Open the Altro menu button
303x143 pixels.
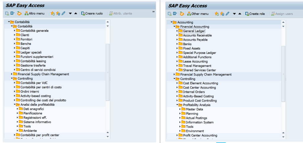(35, 13)
